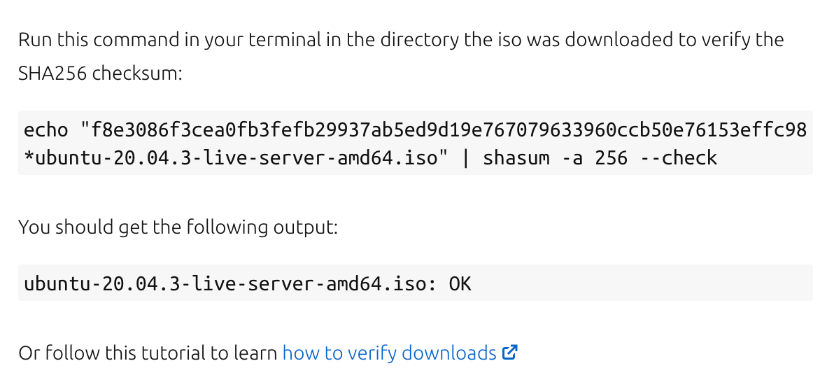
Task: Open the external link icon after downloads
Action: pyautogui.click(x=509, y=353)
